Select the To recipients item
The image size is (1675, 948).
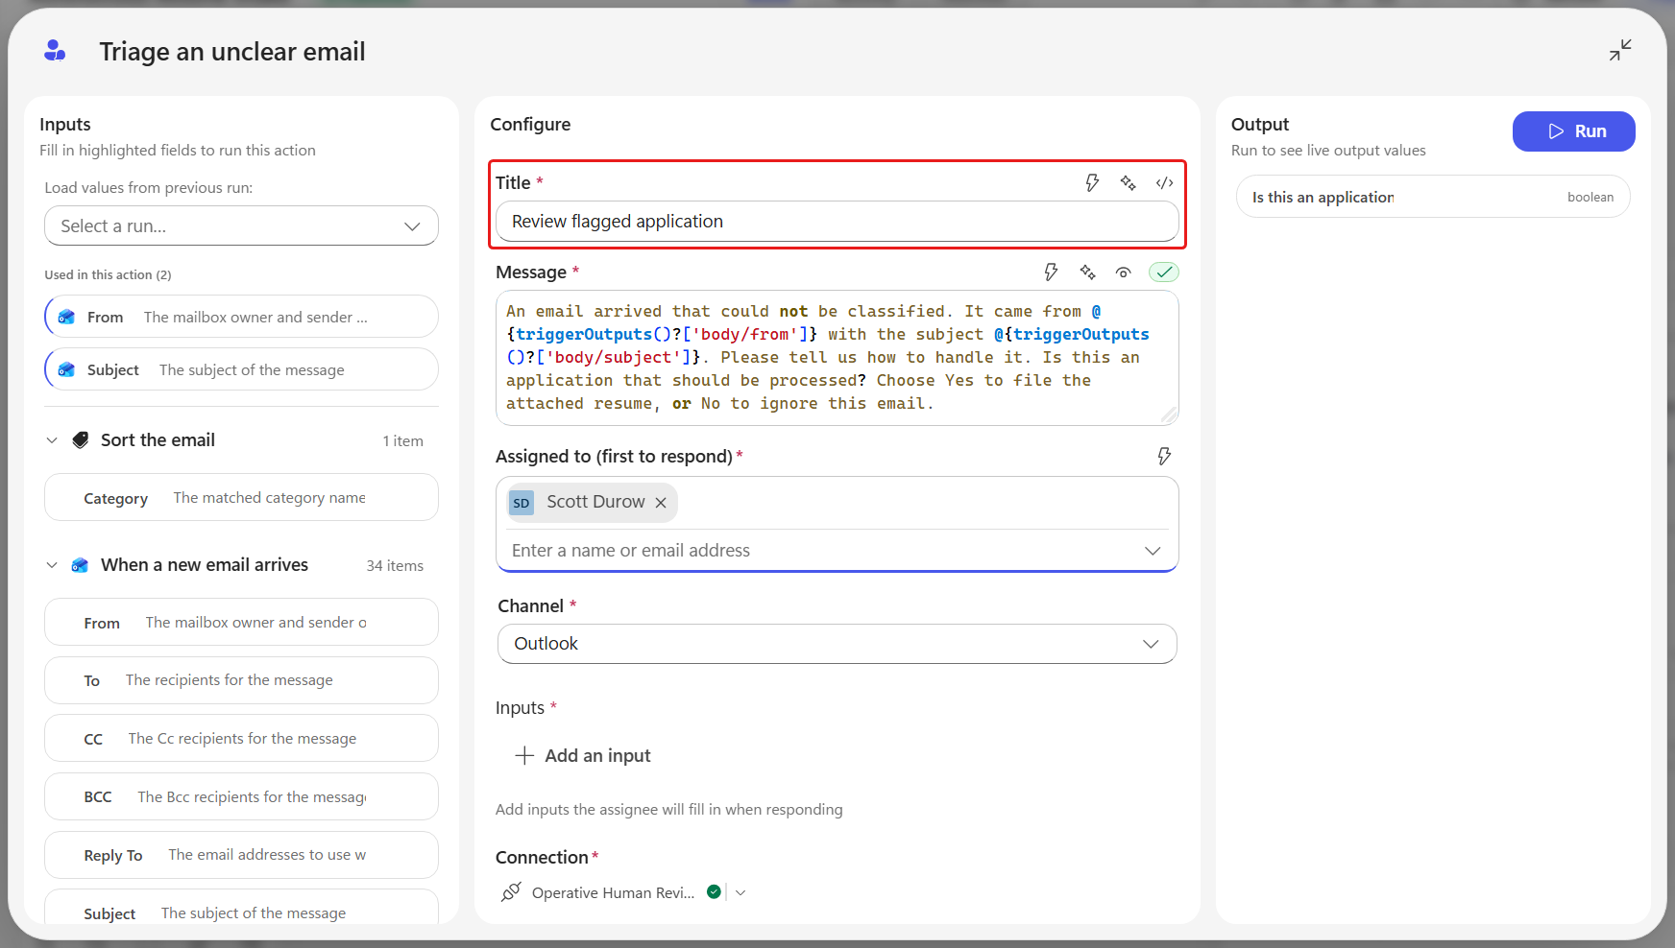pos(241,680)
